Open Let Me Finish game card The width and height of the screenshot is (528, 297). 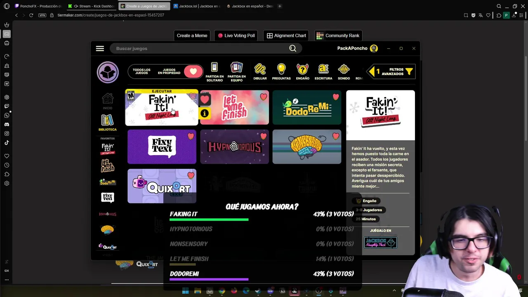pos(234,107)
